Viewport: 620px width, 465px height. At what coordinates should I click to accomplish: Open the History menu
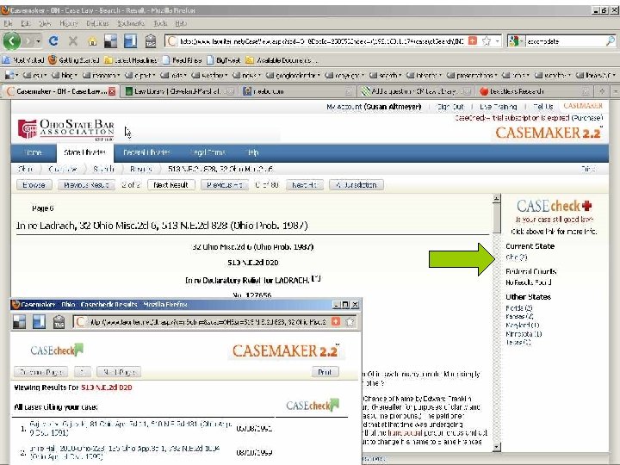(68, 23)
